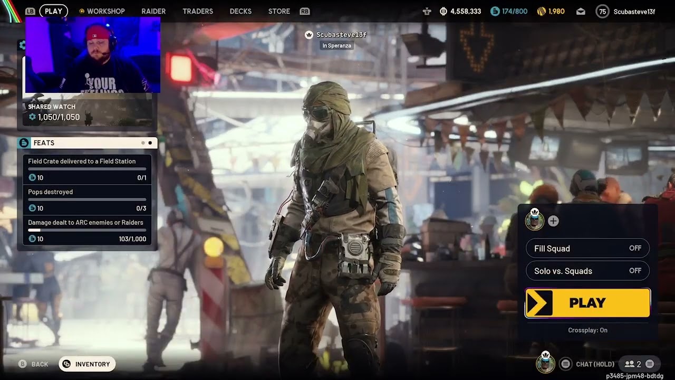Click the "1,980" token balance
Viewport: 675px width, 380px height.
pos(556,11)
